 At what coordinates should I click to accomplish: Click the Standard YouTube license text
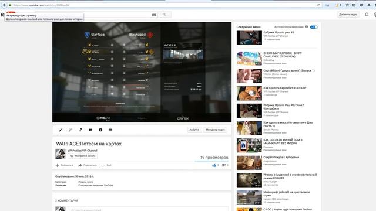(x=95, y=185)
